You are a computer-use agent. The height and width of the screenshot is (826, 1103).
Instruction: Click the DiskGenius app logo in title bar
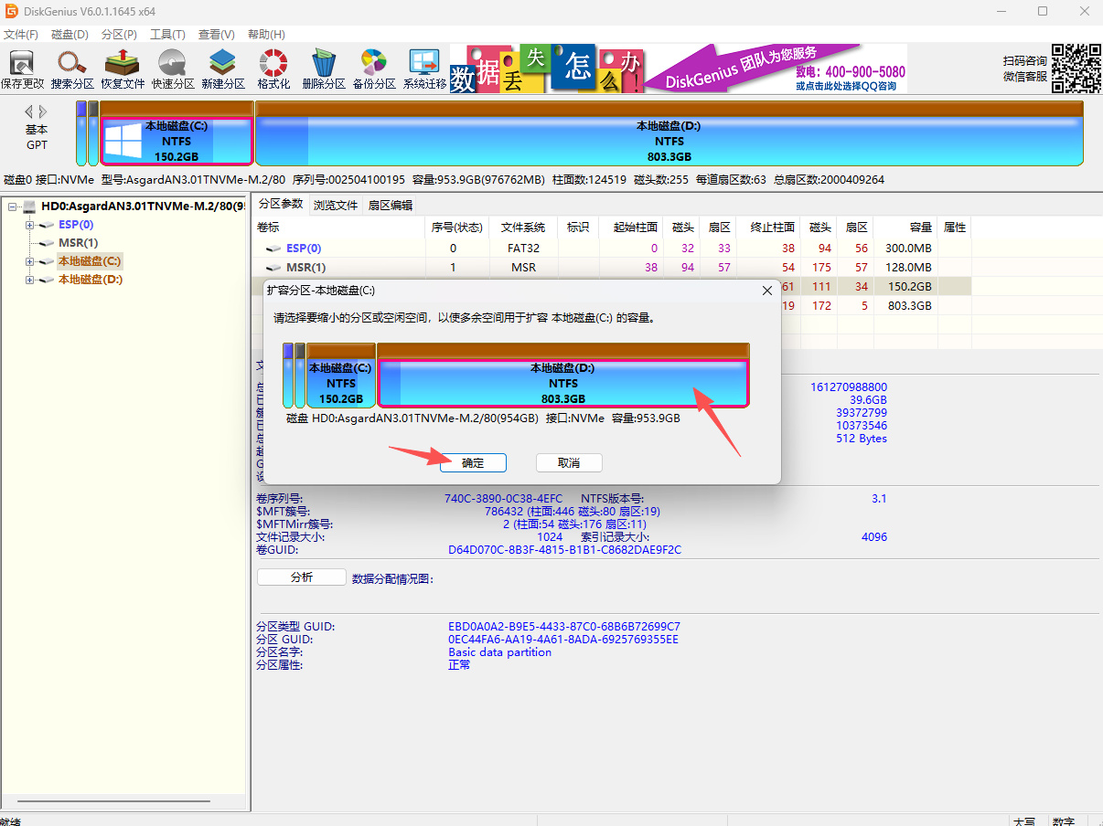tap(11, 11)
